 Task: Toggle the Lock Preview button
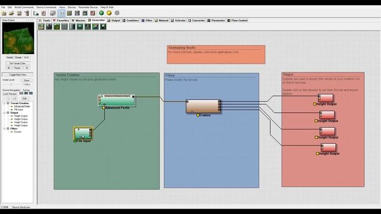click(x=10, y=94)
